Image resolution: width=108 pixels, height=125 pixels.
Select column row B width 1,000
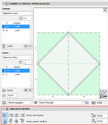17,30
